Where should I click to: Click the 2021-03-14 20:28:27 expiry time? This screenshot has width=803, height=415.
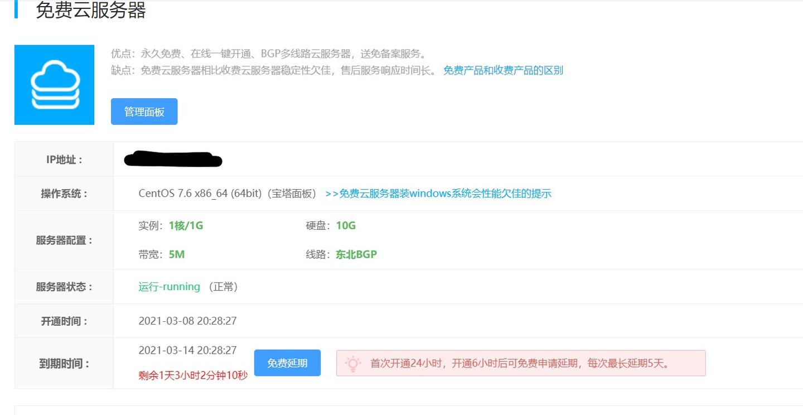187,350
